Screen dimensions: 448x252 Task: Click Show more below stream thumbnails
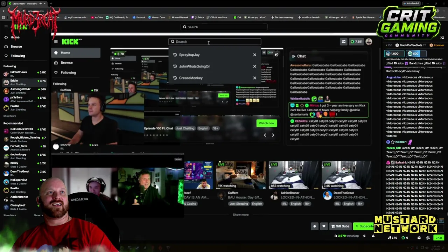pos(241,215)
